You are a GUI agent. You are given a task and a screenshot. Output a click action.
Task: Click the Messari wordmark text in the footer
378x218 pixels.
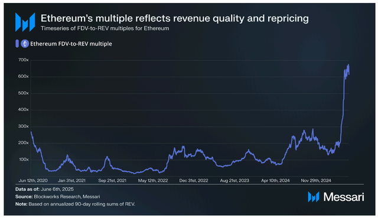point(344,197)
